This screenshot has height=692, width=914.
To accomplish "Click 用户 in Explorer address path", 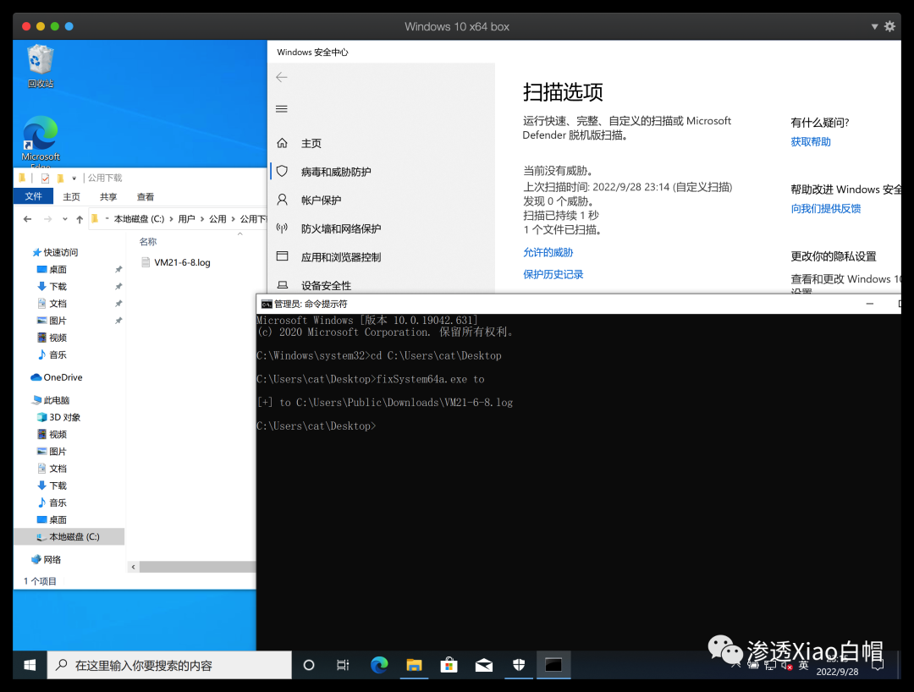I will (186, 219).
